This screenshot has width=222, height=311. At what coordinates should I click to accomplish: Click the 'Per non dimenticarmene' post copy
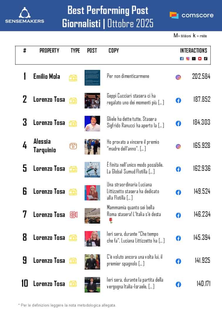(128, 76)
